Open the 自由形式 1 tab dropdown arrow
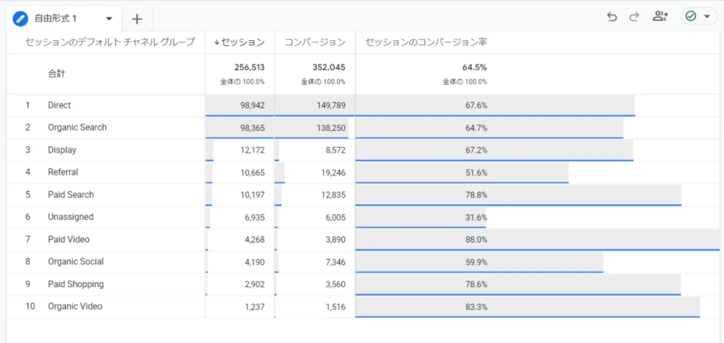Image resolution: width=724 pixels, height=343 pixels. click(x=109, y=19)
